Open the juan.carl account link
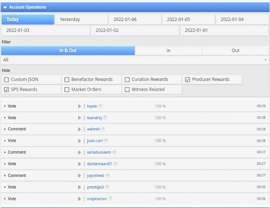Viewport: 270px width, 208px height. point(95,141)
